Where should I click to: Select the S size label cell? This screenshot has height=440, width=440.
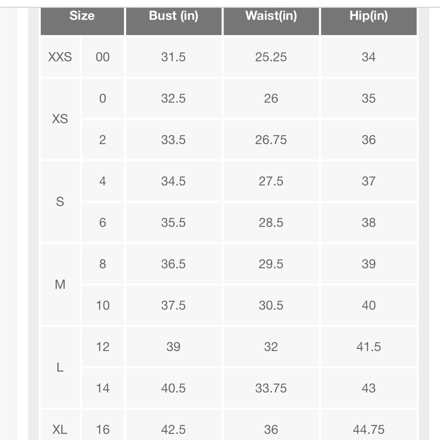click(60, 202)
